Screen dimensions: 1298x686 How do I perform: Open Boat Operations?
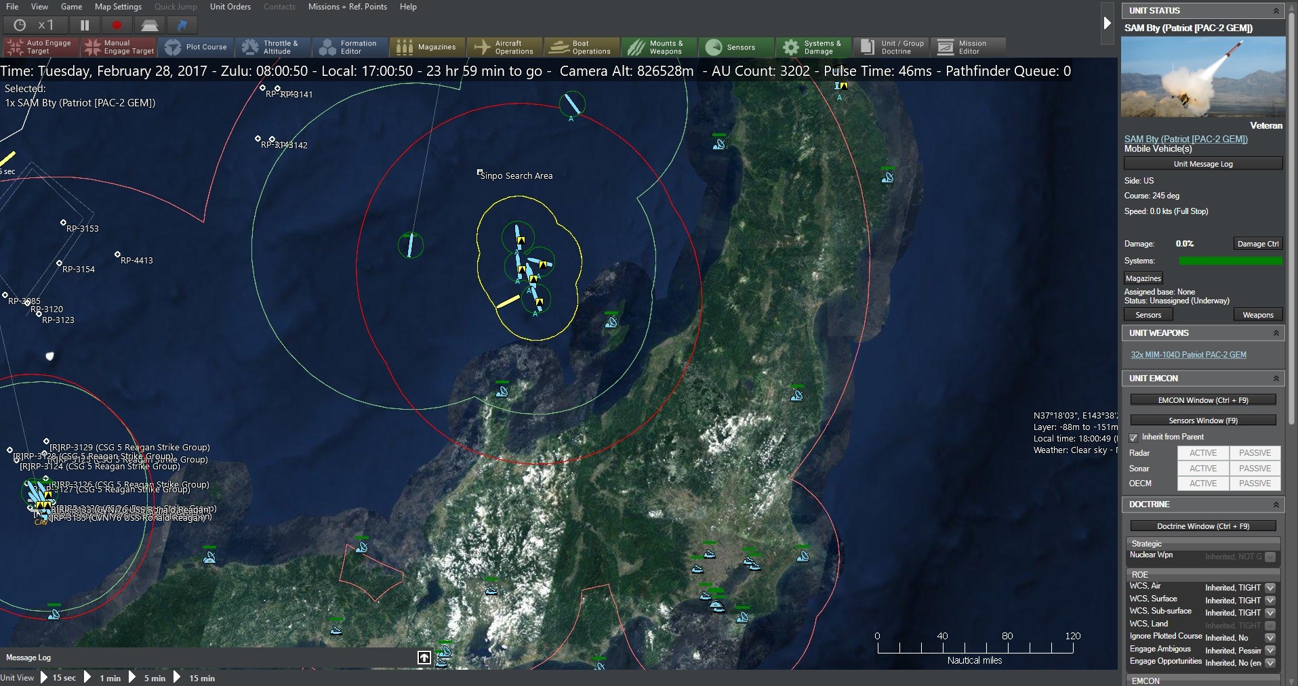pos(581,47)
